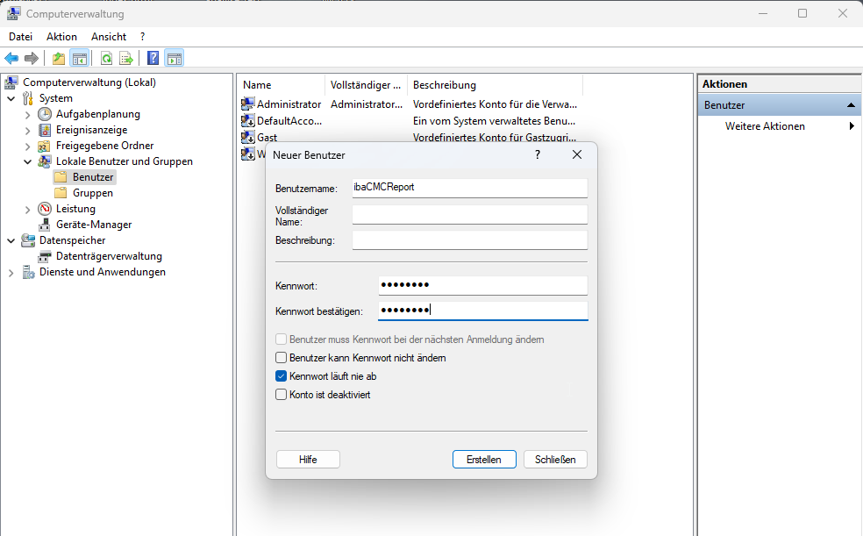Click the Ereignisanzeige icon
Screen dimensions: 863x536
45,131
